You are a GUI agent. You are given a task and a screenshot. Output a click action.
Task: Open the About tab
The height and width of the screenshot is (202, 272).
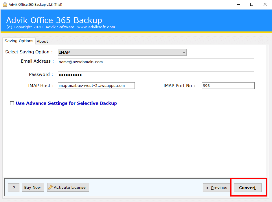(43, 41)
